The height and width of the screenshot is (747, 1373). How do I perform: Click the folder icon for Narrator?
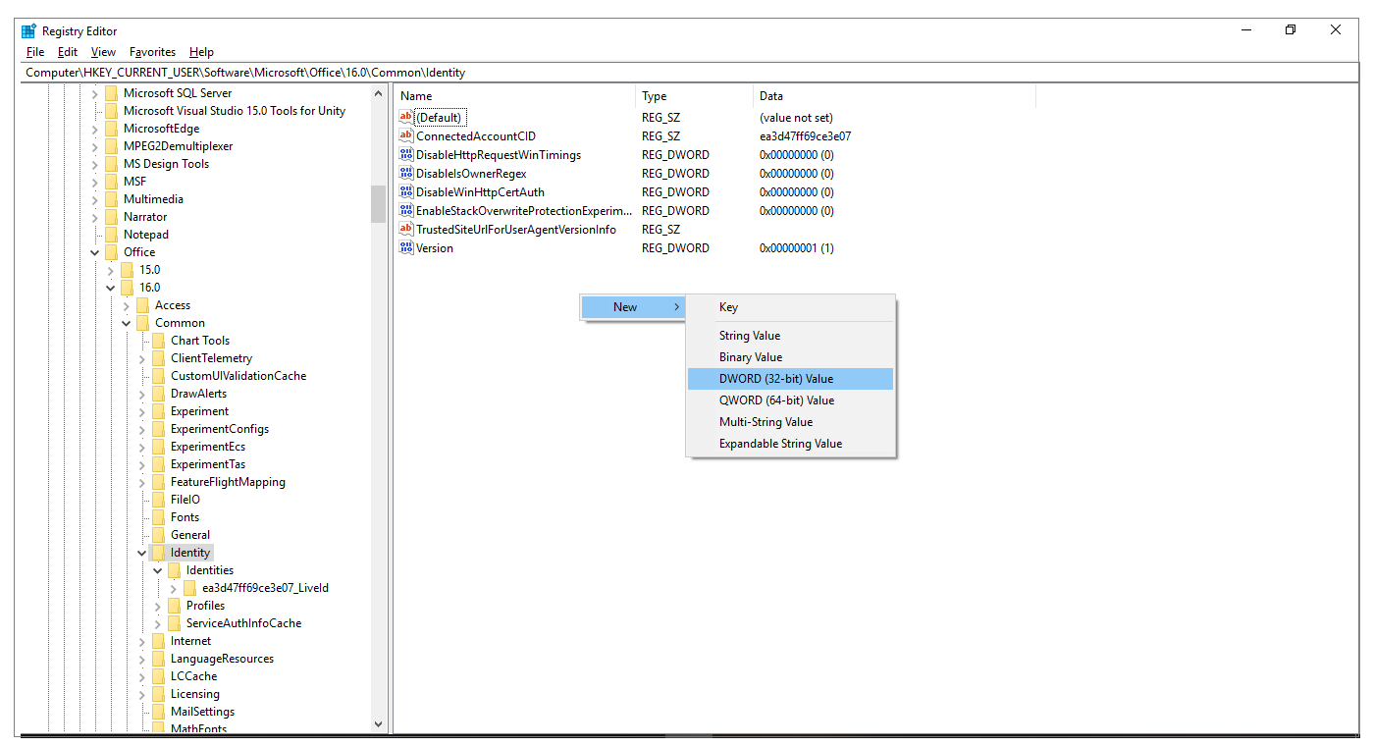(111, 217)
